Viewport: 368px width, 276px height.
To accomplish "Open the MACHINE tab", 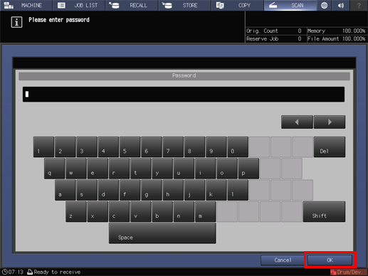I will [x=26, y=5].
